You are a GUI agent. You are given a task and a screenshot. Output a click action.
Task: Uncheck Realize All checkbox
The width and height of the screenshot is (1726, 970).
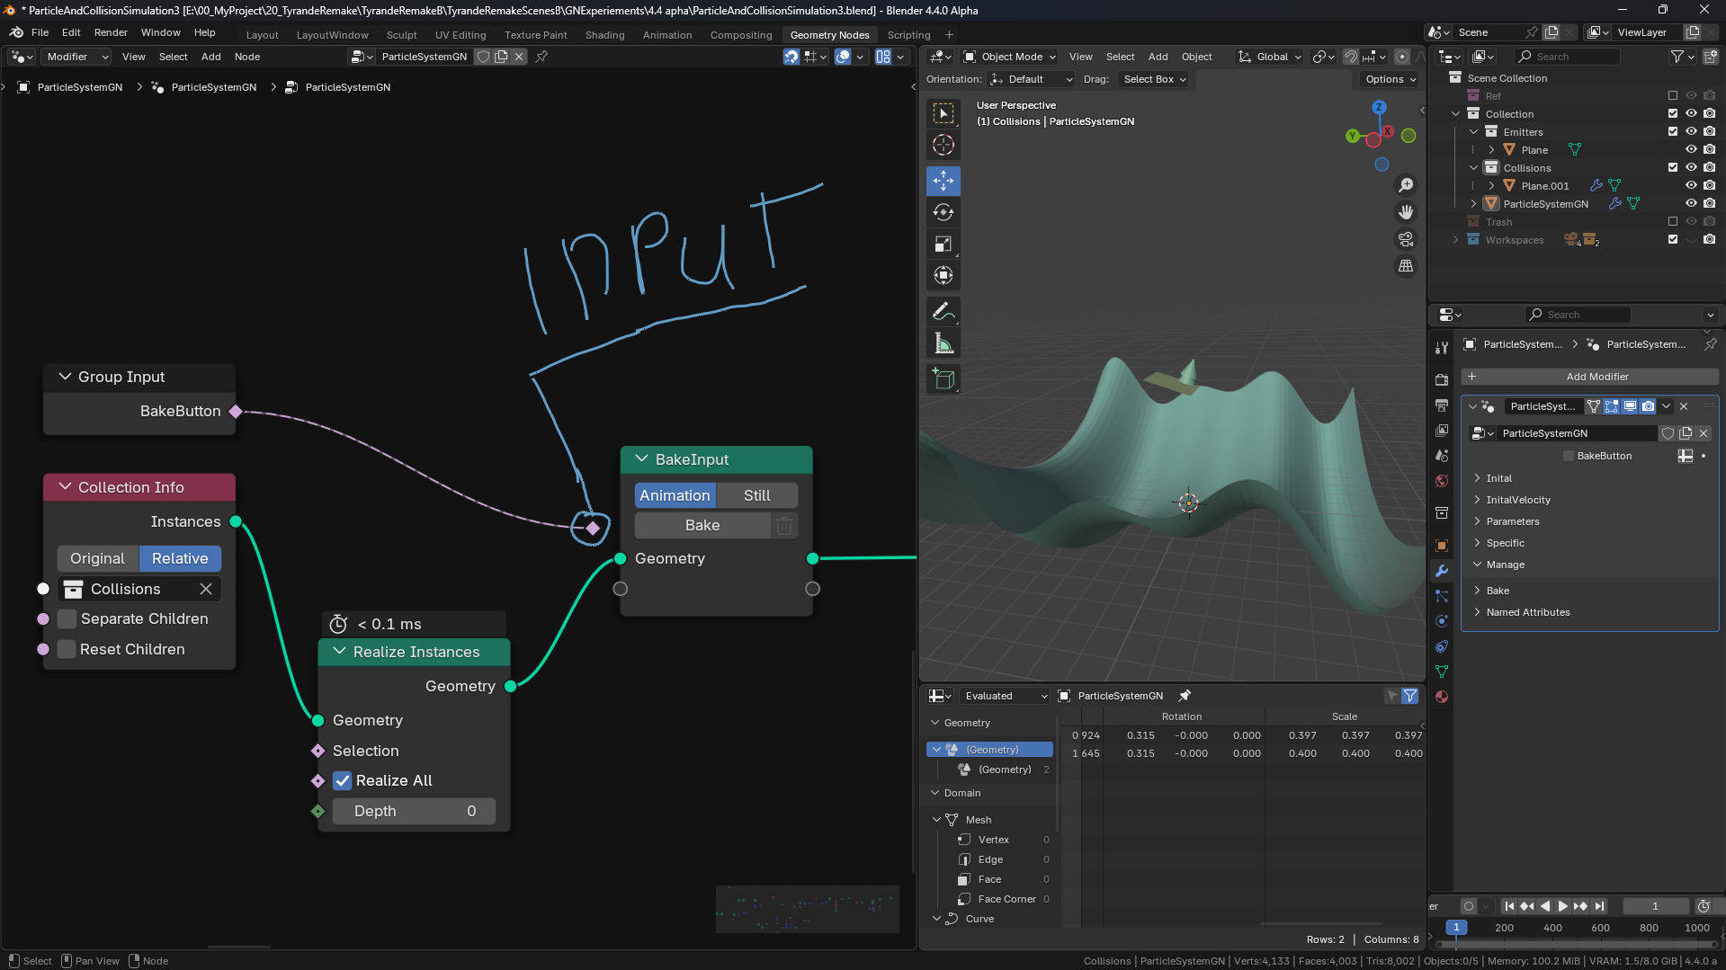(342, 780)
